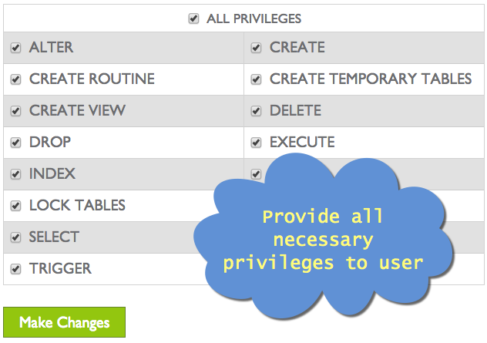Uncheck the CREATE privilege checkbox
This screenshot has height=343, width=487.
tap(256, 48)
